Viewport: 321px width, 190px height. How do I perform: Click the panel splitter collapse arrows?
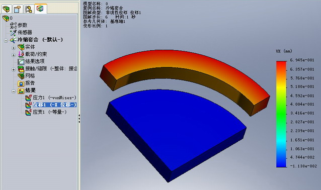tap(79, 119)
